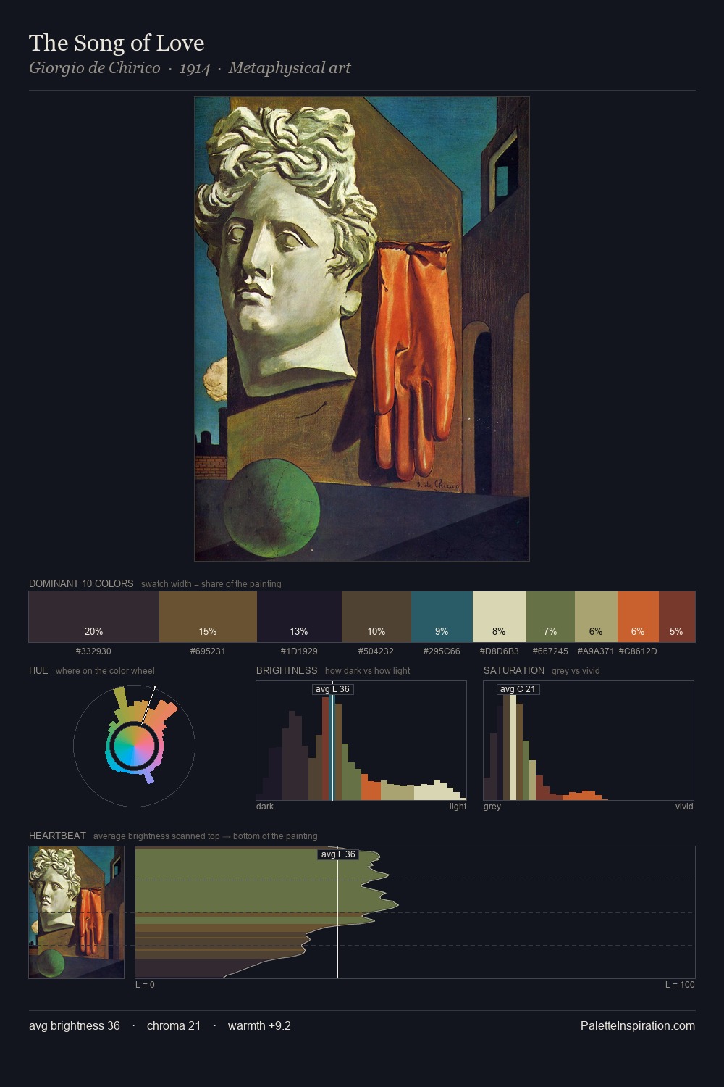Click the 'DOMINANT 10 COLORS' heading
The width and height of the screenshot is (724, 1087).
pyautogui.click(x=81, y=583)
